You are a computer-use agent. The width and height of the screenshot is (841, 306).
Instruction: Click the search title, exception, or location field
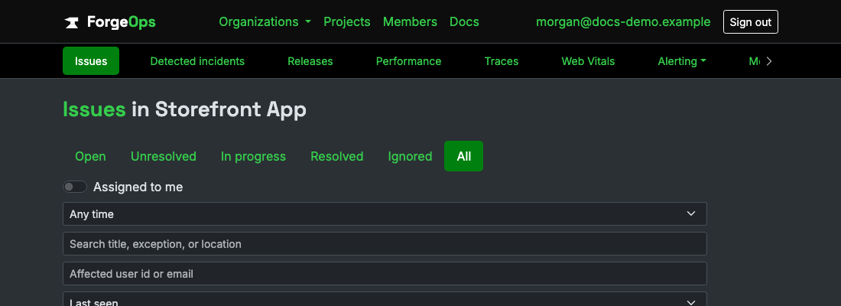click(x=385, y=244)
